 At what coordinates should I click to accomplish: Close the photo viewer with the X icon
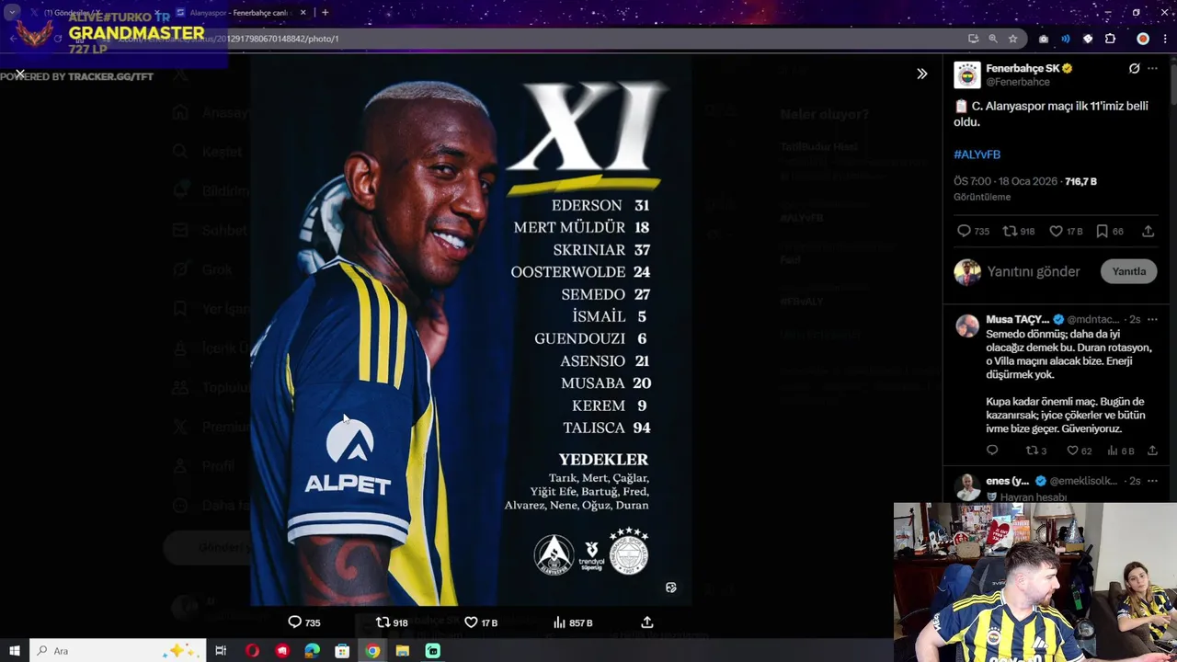point(20,74)
